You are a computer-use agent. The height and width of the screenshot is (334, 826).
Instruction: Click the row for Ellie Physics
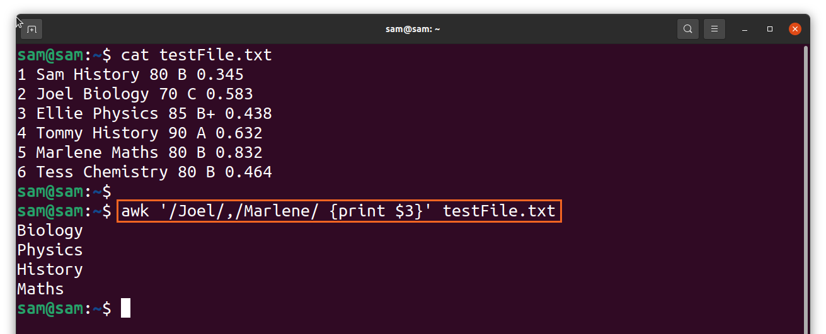coord(144,114)
